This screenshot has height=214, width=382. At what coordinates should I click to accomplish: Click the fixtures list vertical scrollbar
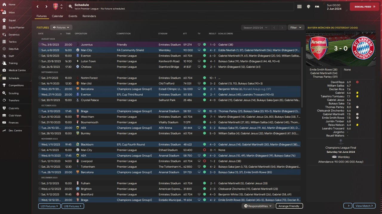pos(302,77)
